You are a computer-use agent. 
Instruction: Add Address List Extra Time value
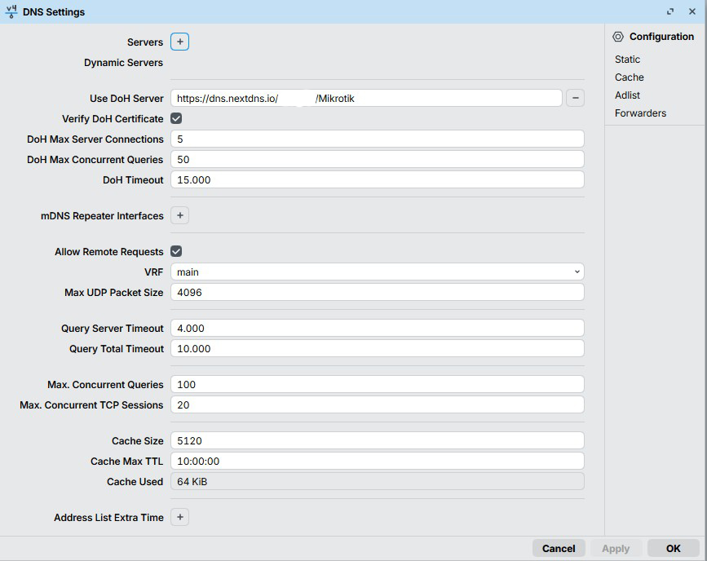click(x=179, y=517)
